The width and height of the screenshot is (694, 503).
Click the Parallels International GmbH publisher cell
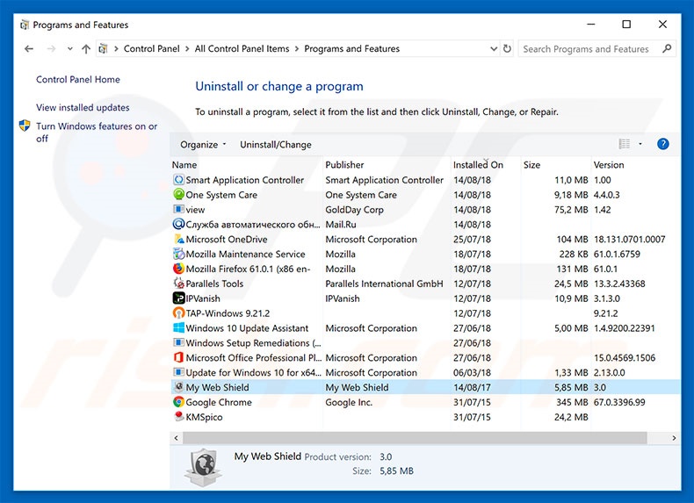(x=384, y=284)
